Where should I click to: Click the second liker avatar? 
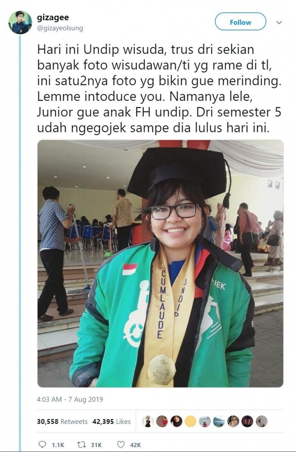[162, 421]
